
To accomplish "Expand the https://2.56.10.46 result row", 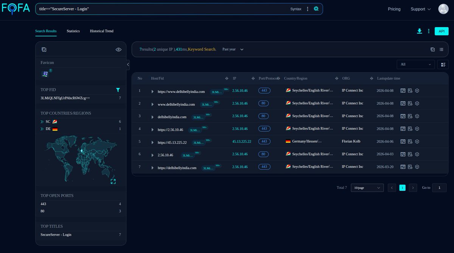I will [x=152, y=130].
